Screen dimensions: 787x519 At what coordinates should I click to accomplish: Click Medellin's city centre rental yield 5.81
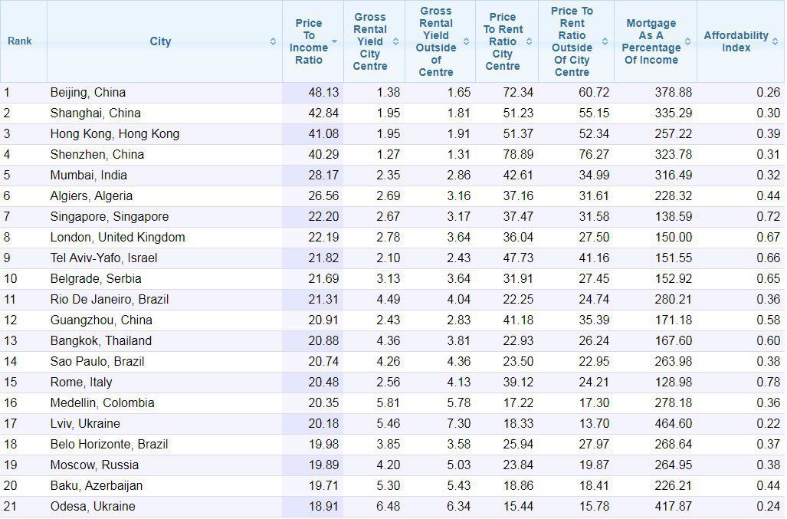coord(389,403)
